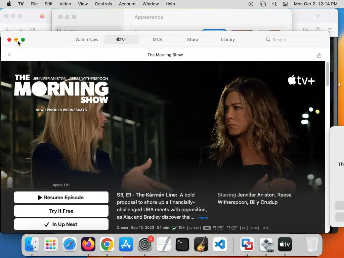Image resolution: width=344 pixels, height=258 pixels.
Task: Switch to the MLS tab
Action: click(157, 40)
